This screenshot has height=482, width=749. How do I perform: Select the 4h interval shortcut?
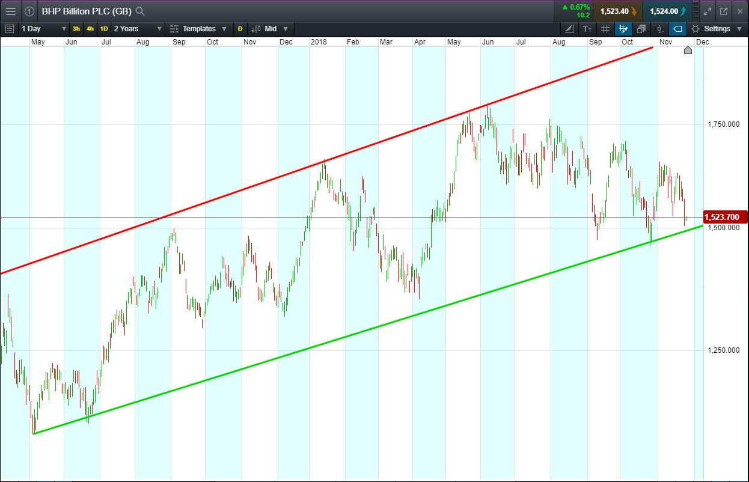coord(90,28)
